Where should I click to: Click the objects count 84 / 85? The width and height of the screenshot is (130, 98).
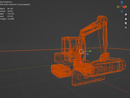click(10, 9)
